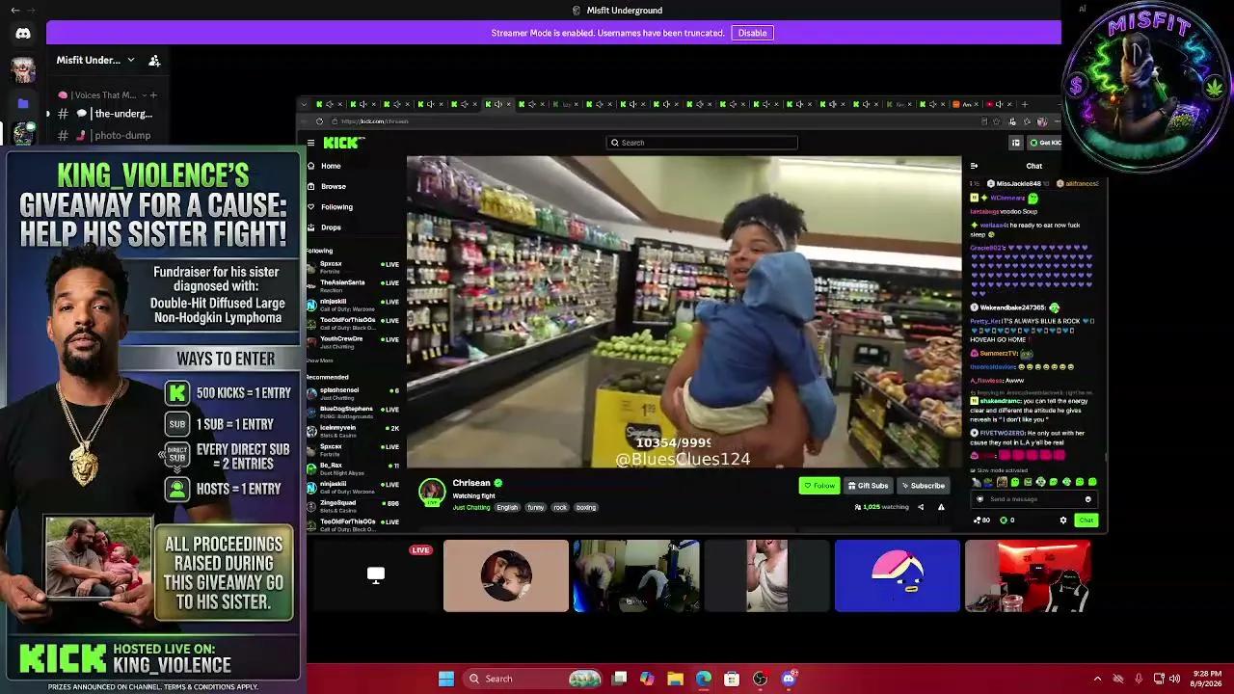Screen dimensions: 1234x694
Task: Select the boxing stream tag
Action: click(586, 507)
